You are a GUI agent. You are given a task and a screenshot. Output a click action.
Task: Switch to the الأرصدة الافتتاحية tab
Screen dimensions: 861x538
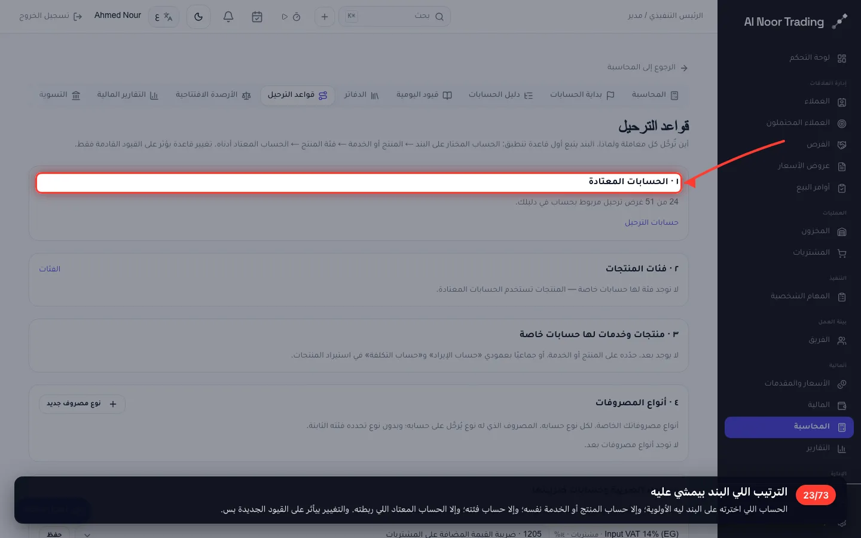tap(213, 95)
